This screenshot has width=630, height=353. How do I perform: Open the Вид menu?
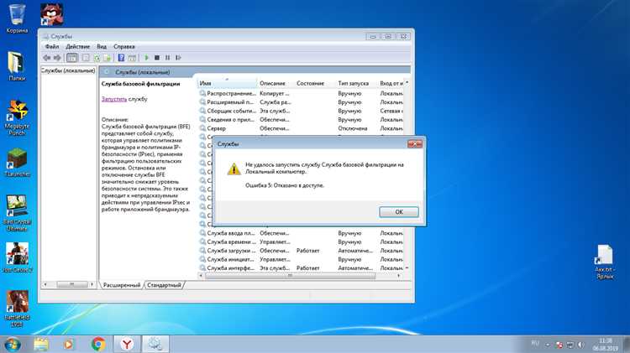102,46
